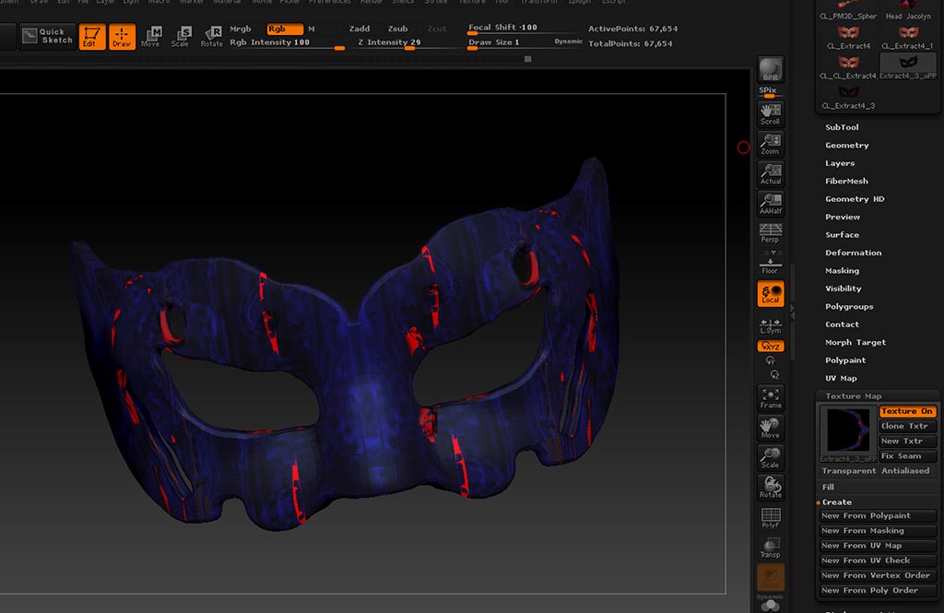Click the Move navigation button below Frame
Image resolution: width=944 pixels, height=613 pixels.
coord(771,428)
